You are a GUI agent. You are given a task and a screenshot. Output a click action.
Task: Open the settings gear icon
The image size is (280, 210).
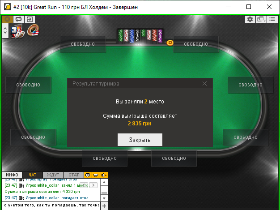point(250,19)
